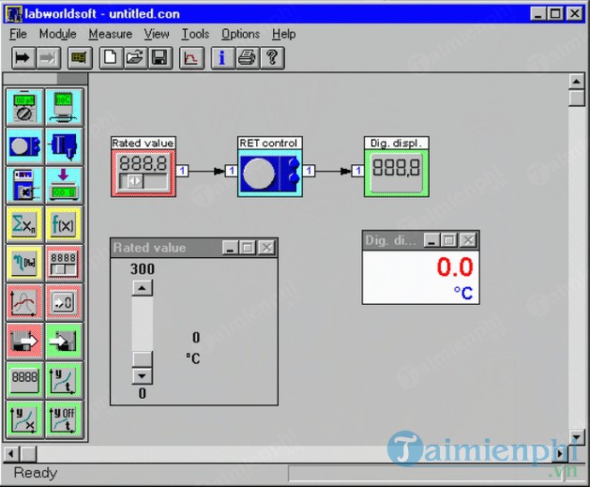This screenshot has width=590, height=487.
Task: Click the vertical scrollbar up arrow
Action: pos(577,82)
